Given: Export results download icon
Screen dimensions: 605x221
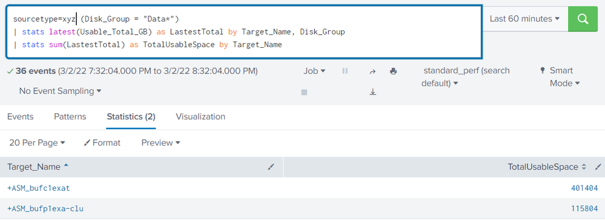Looking at the screenshot, I should point(372,92).
